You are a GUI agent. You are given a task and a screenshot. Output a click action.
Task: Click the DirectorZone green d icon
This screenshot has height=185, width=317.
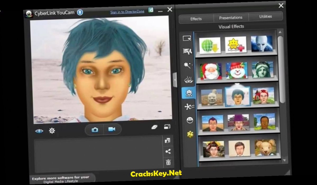[x=151, y=11]
